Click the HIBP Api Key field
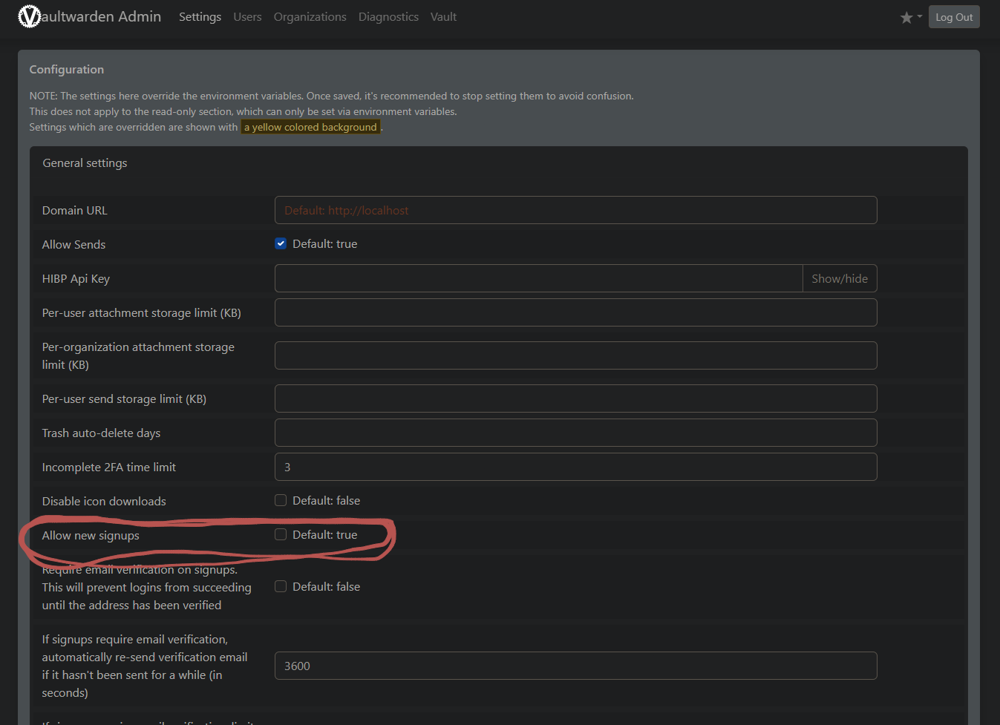The image size is (1000, 725). [x=538, y=279]
